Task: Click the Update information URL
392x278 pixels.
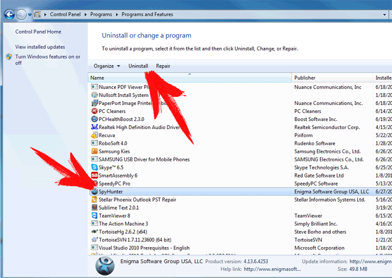Action: [370, 261]
